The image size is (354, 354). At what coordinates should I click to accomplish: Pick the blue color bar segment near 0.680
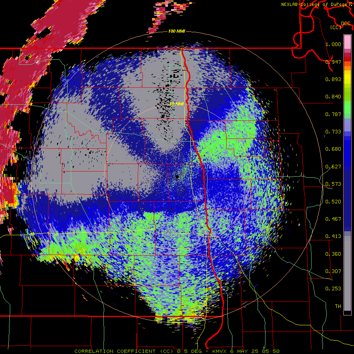tap(347, 150)
